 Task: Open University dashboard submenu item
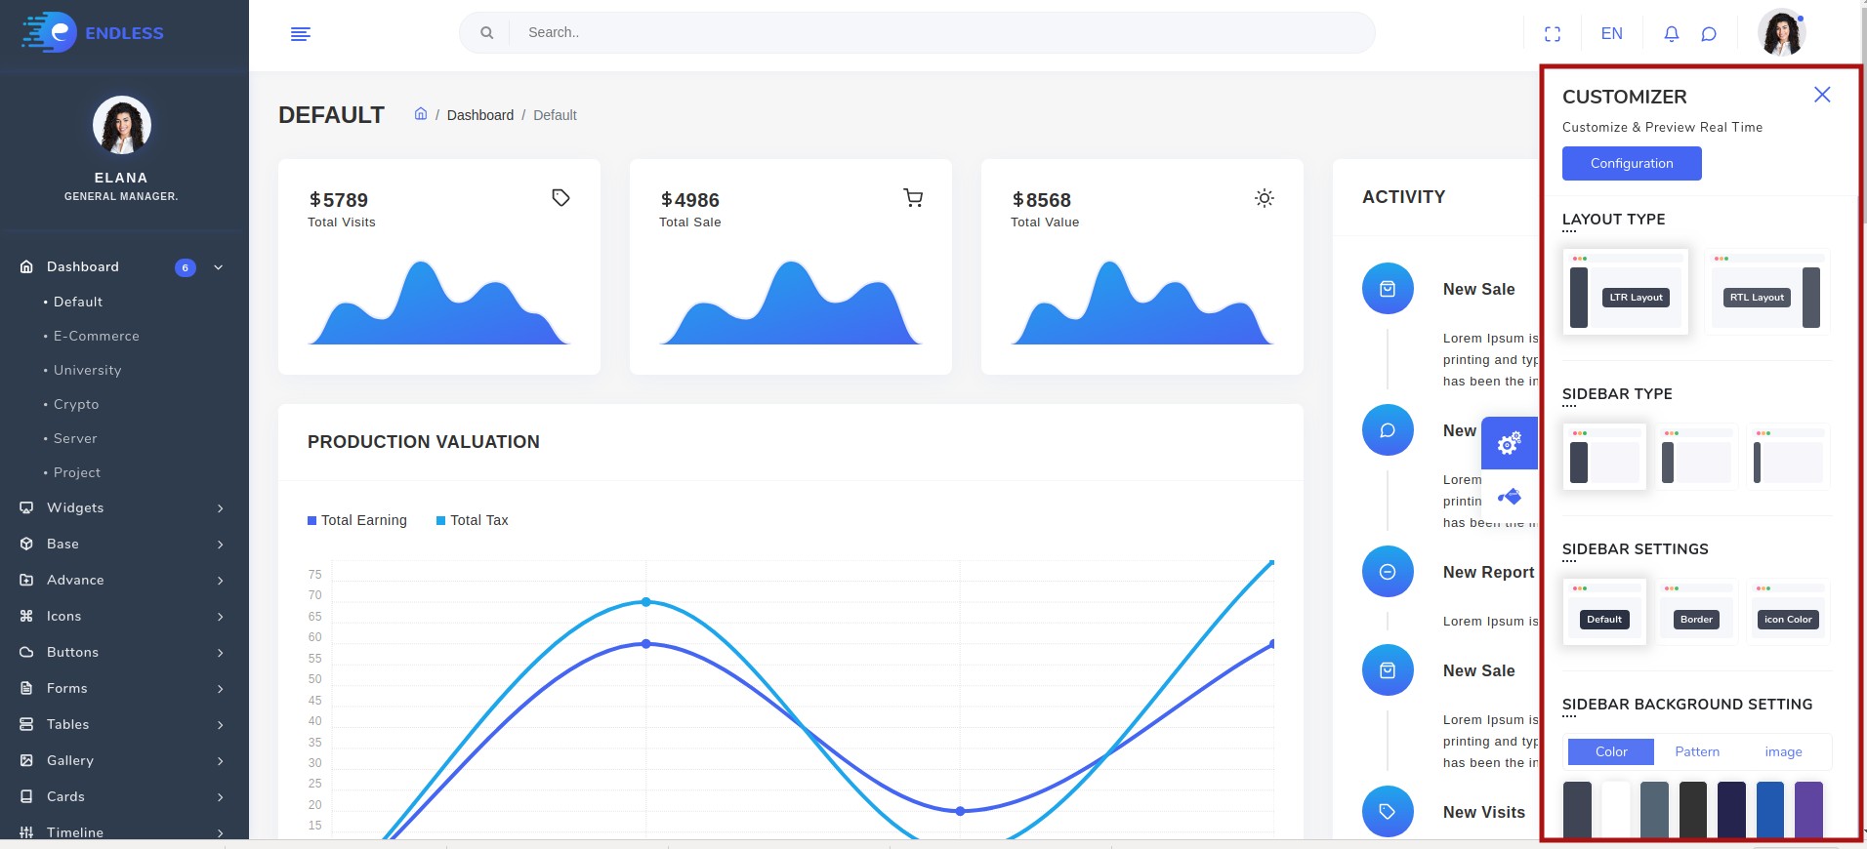tap(87, 370)
